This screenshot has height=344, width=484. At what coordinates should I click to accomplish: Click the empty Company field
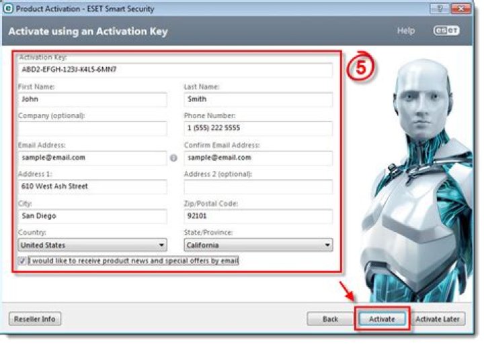(92, 129)
